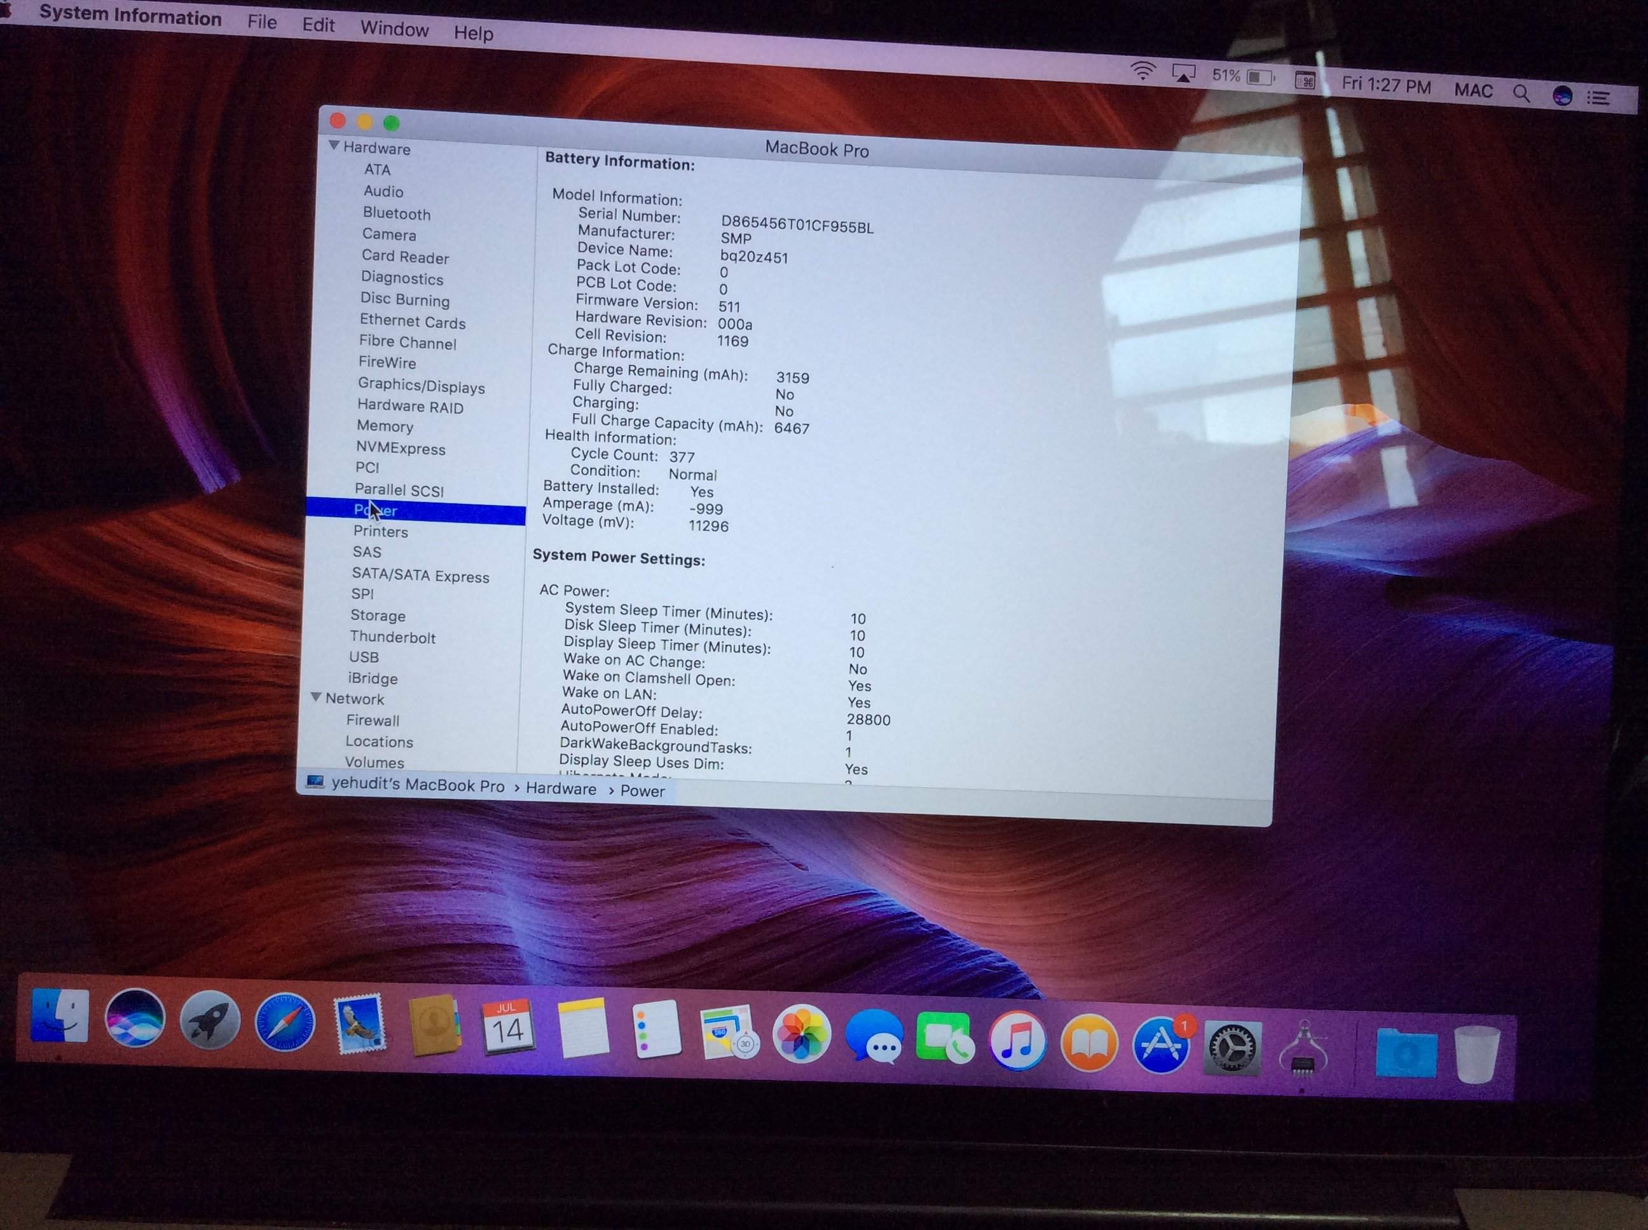The height and width of the screenshot is (1230, 1648).
Task: Open iBooks orange icon
Action: (1089, 1043)
